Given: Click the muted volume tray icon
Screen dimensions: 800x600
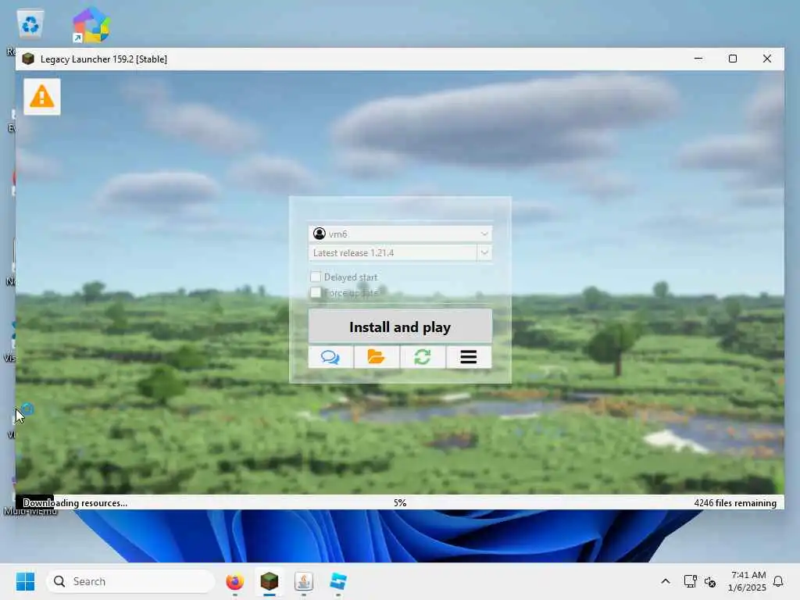Looking at the screenshot, I should 709,581.
